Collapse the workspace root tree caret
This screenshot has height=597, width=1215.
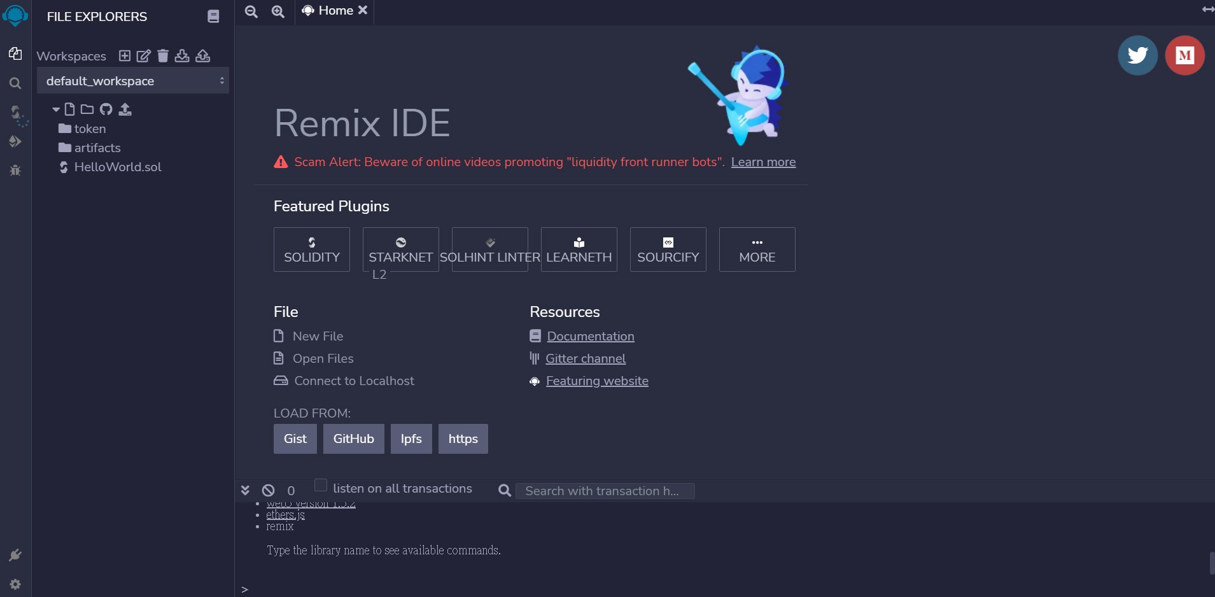pyautogui.click(x=56, y=109)
